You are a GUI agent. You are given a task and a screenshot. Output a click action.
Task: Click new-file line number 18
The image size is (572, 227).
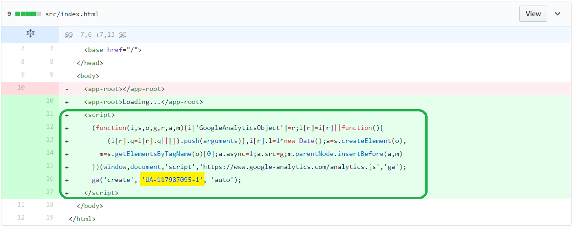tap(50, 204)
